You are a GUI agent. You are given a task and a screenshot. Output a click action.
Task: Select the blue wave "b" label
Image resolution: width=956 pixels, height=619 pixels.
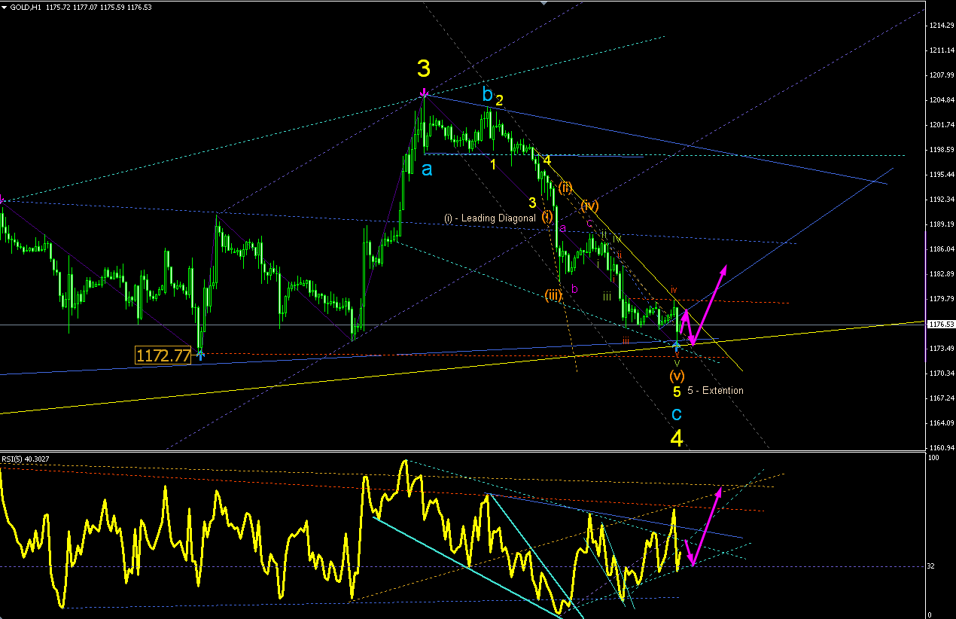coord(487,95)
